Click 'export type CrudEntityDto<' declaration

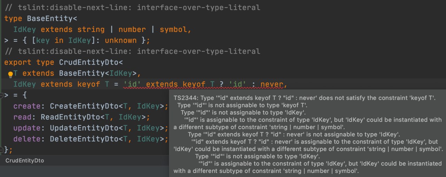(x=64, y=63)
